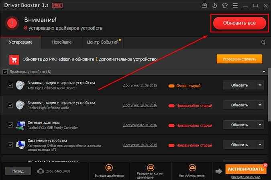Click Чрезвычайно старый status for Системные устройства

pyautogui.click(x=194, y=145)
